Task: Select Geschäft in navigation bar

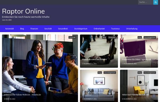Action: (x=48, y=29)
